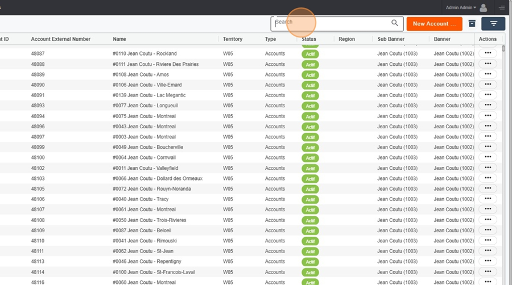Open actions menu for account 48097
Screen dimensions: 512x285
click(488, 136)
